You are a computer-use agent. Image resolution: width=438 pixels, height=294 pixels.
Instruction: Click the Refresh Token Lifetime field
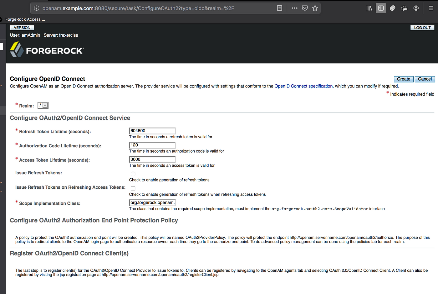tap(152, 131)
